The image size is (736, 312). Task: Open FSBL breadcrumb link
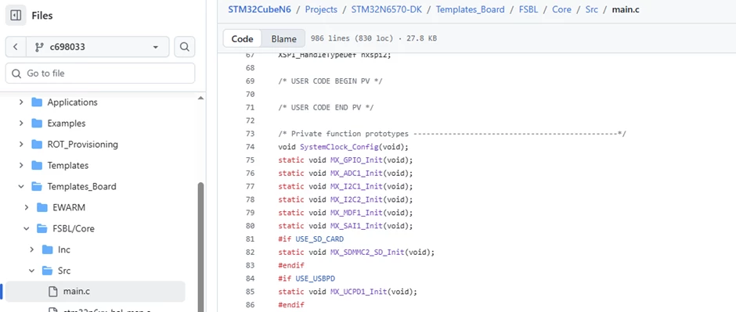[x=528, y=9]
